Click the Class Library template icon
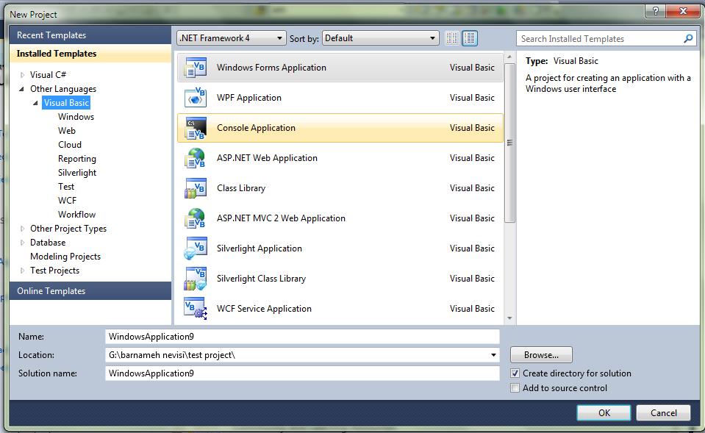The width and height of the screenshot is (705, 433). [x=195, y=188]
